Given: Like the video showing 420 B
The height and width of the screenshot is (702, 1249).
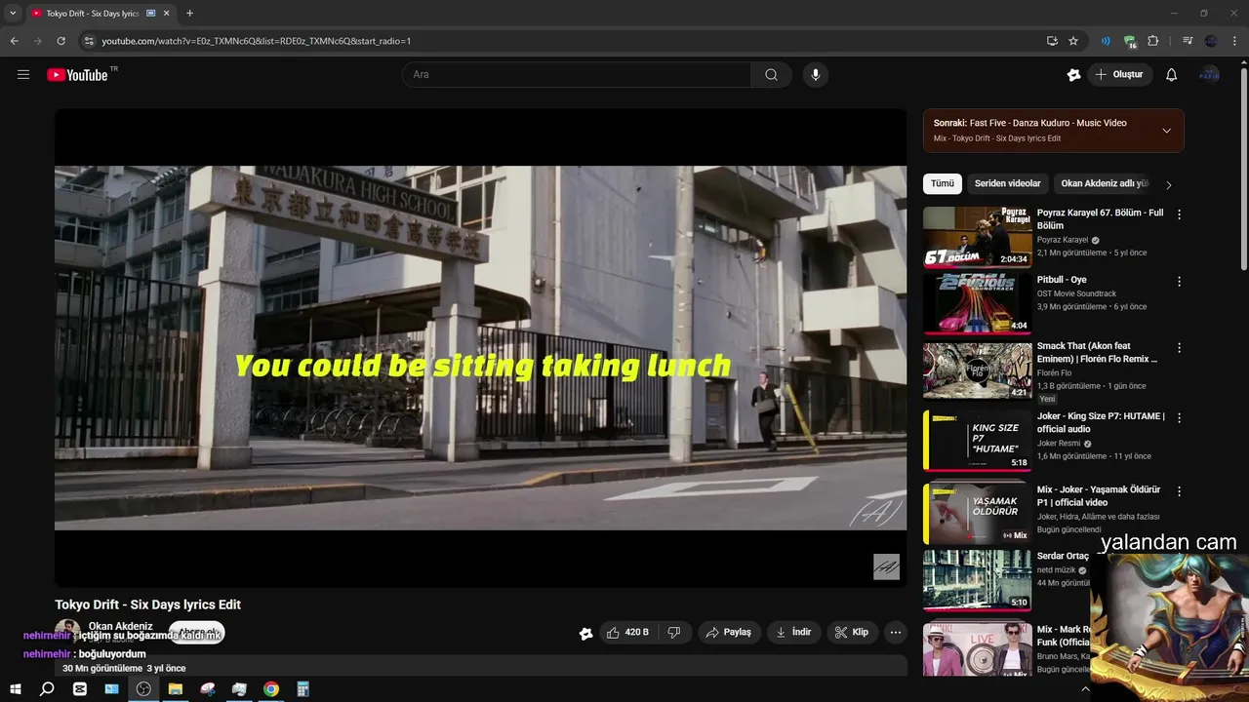Looking at the screenshot, I should pos(627,633).
